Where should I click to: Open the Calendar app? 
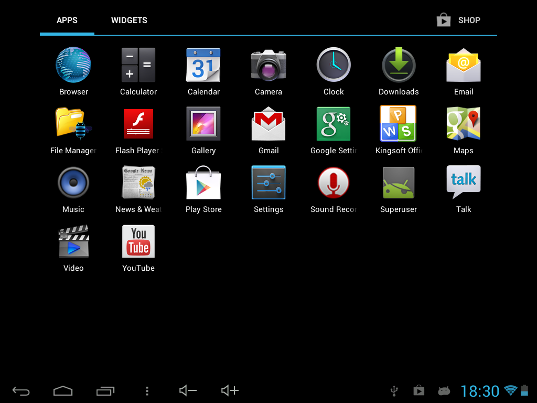click(203, 71)
